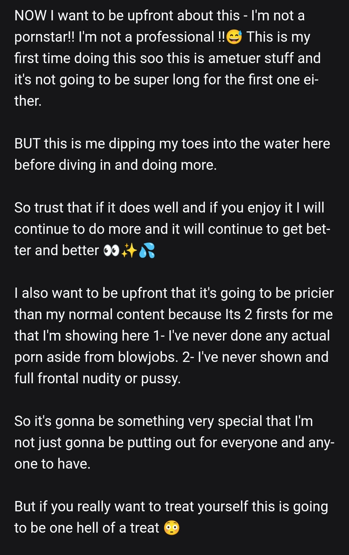Tap the word "NOW" at the top
This screenshot has width=349, height=555.
pos(30,16)
